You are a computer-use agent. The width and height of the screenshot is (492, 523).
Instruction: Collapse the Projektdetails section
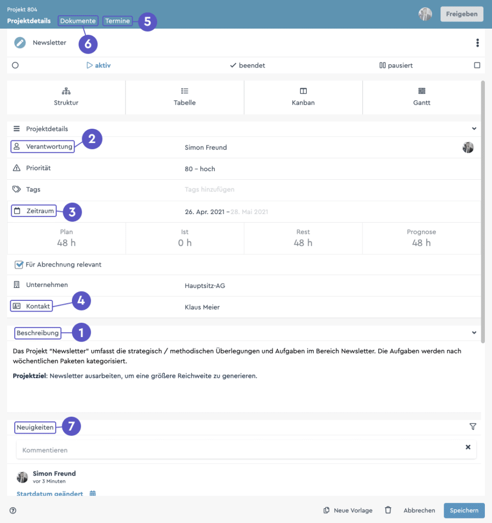474,129
